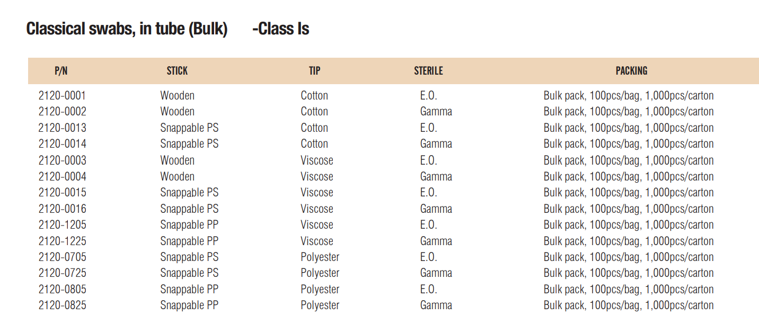Click part number 2120-1225
The image size is (759, 324).
tap(62, 241)
